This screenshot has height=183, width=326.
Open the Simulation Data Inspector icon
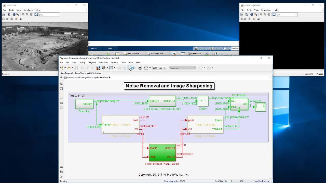(x=146, y=68)
